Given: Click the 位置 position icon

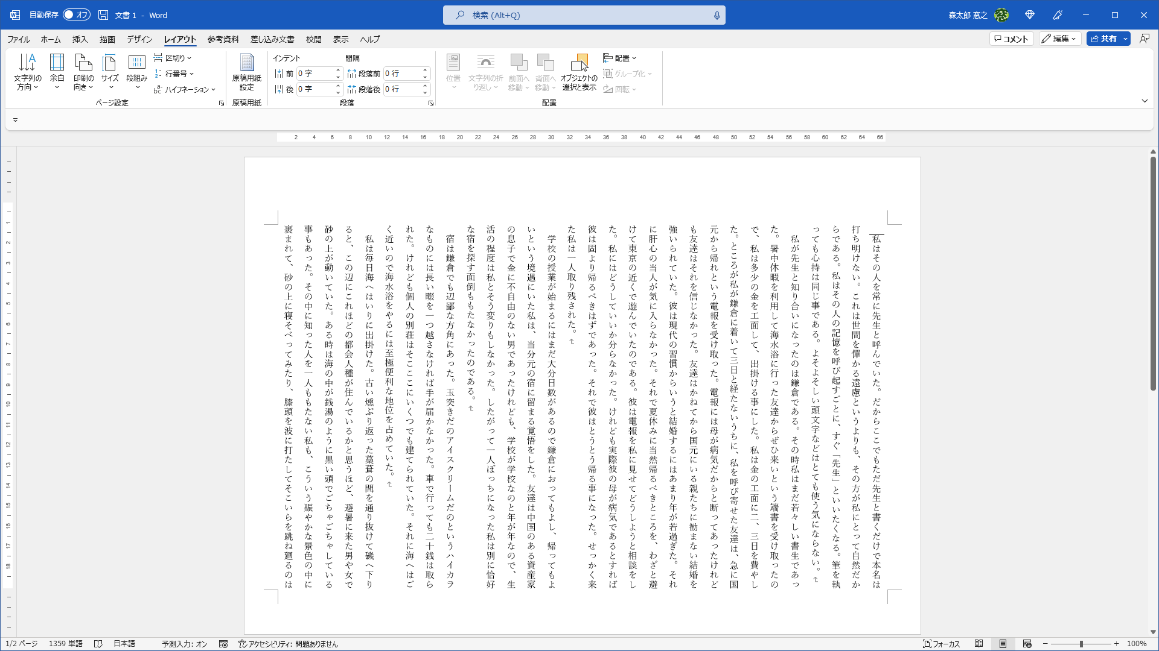Looking at the screenshot, I should 453,71.
